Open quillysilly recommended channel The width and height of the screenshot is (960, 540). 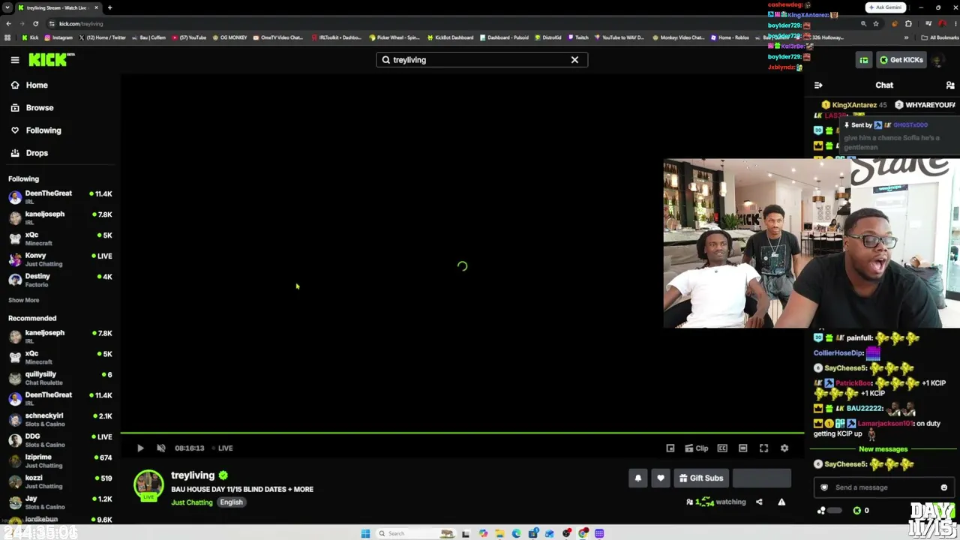click(60, 378)
